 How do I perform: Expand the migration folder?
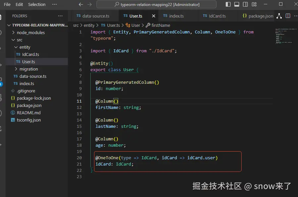[16, 69]
